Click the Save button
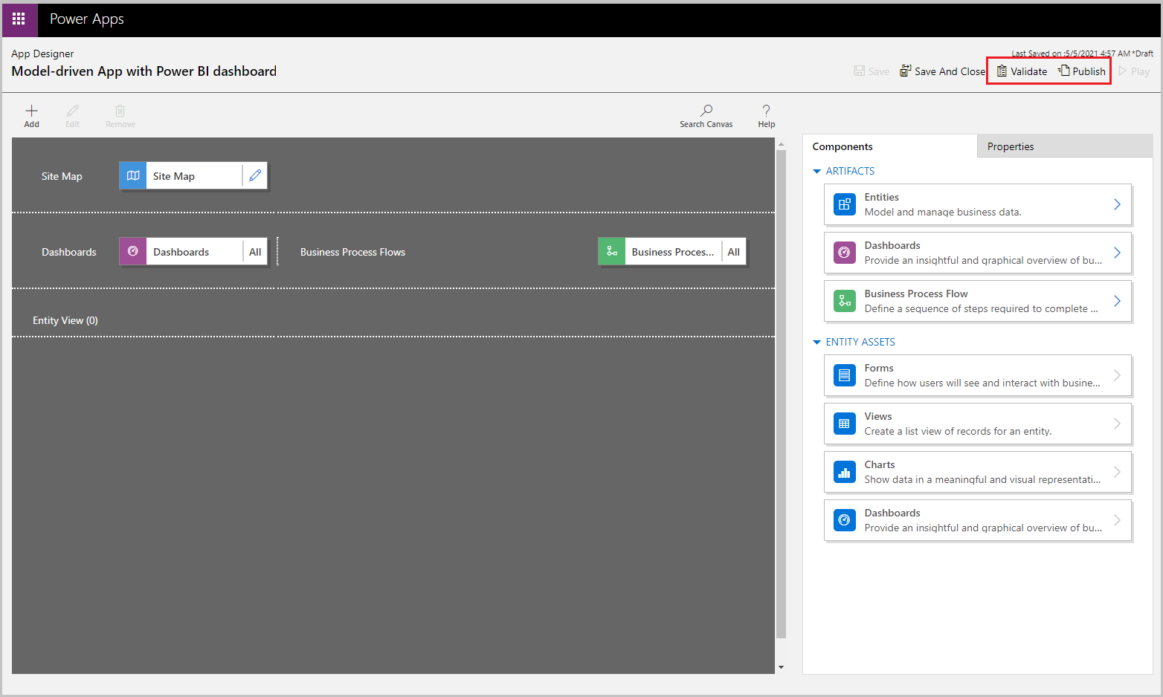This screenshot has width=1163, height=697. pyautogui.click(x=872, y=71)
